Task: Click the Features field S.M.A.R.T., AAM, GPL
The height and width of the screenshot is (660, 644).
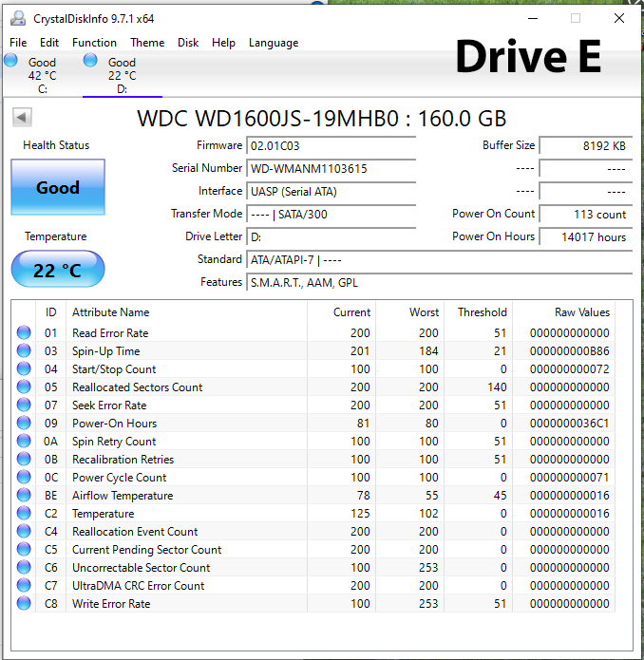Action: (x=440, y=282)
